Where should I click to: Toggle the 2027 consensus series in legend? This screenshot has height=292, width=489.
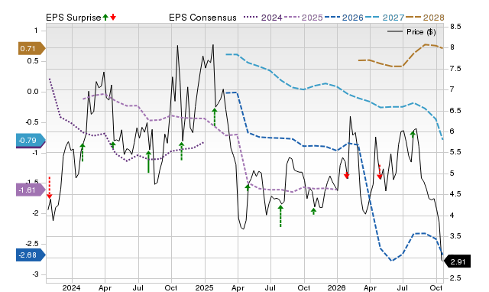point(384,18)
